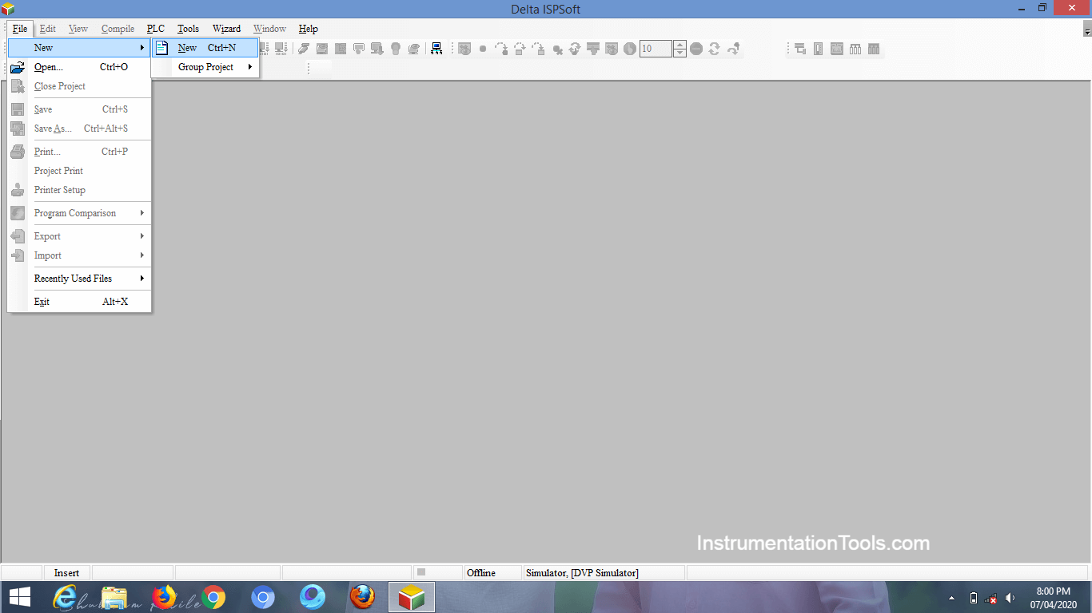Increase the toolbar number with up arrow
Image resolution: width=1092 pixels, height=613 pixels.
click(680, 45)
